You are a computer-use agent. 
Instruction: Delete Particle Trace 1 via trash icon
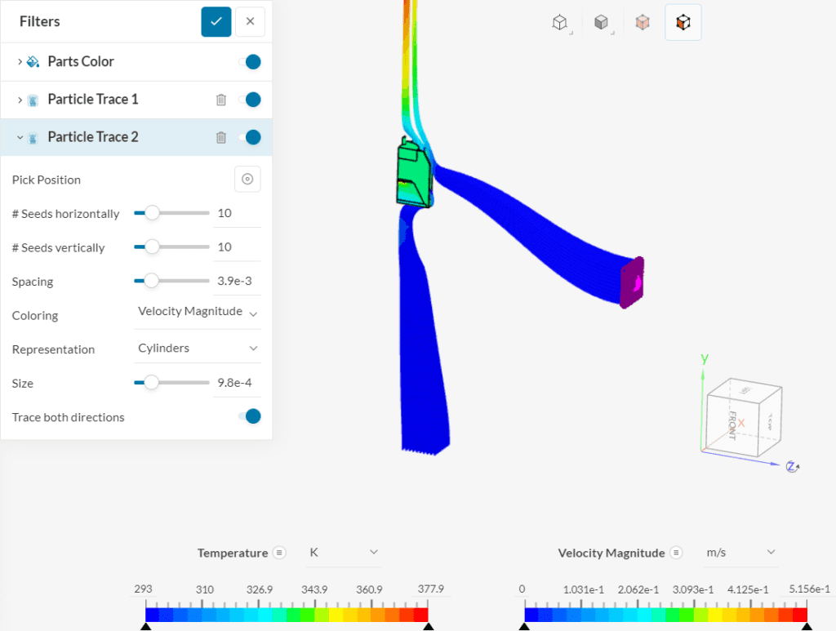pos(220,99)
